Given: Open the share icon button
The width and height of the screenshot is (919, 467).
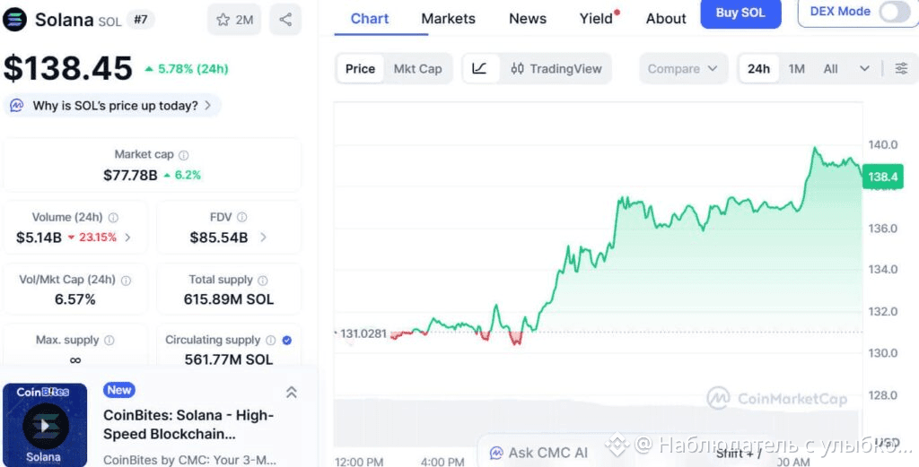Looking at the screenshot, I should tap(285, 20).
